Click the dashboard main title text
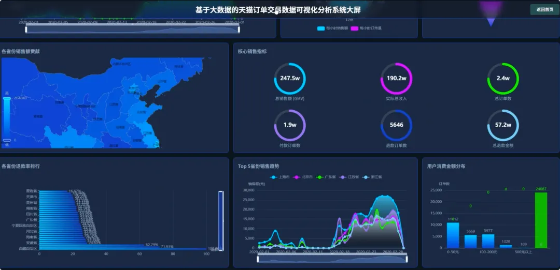560x270 pixels. 278,10
